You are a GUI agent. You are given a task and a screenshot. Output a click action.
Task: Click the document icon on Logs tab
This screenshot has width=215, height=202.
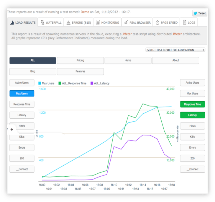[185, 22]
